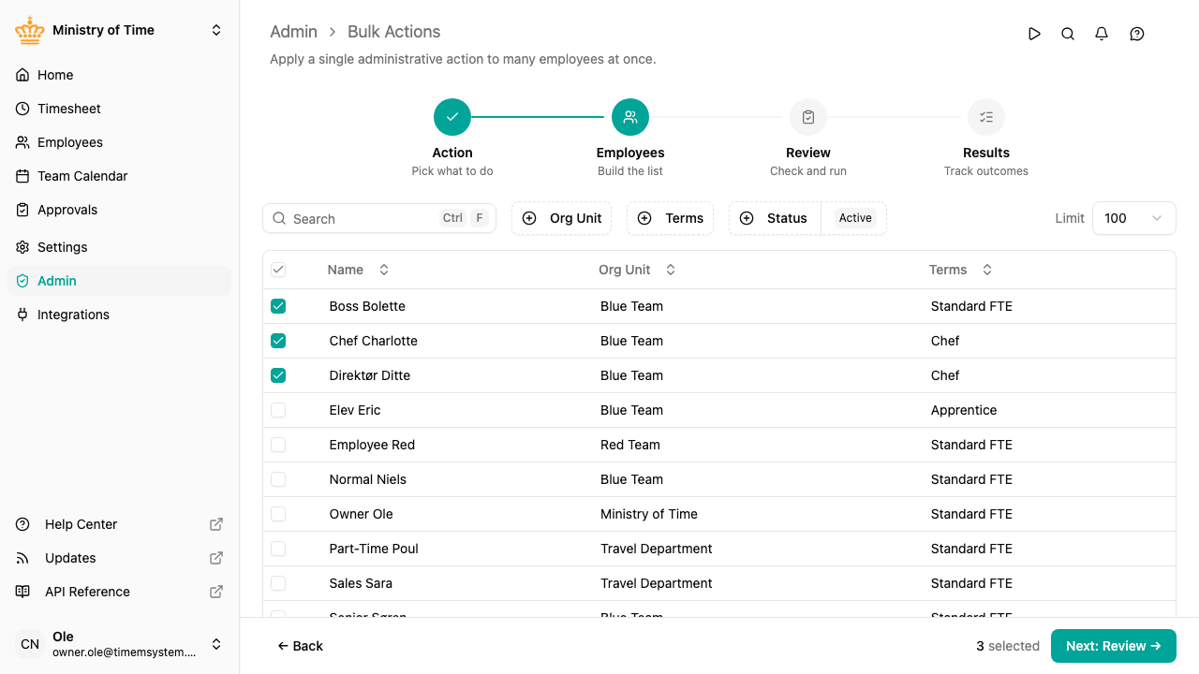Go to Home in sidebar
Viewport: 1199px width, 674px height.
pos(119,75)
